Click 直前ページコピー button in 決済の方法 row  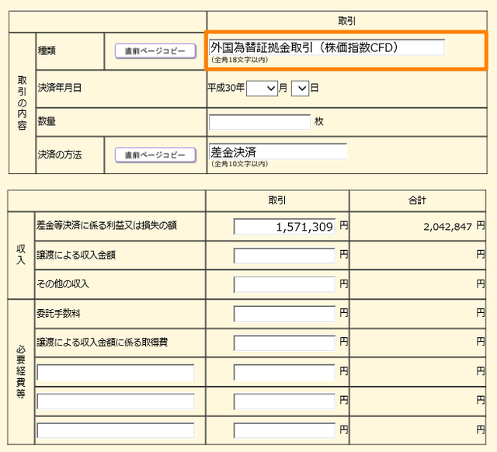tap(155, 155)
